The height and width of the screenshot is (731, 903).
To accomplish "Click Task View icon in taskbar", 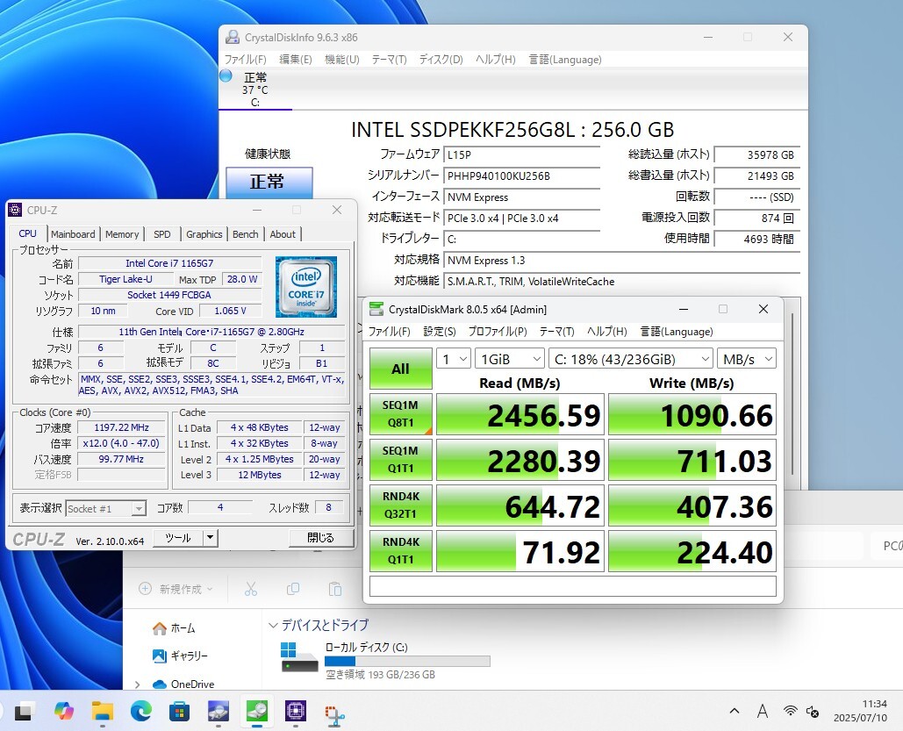I will pos(25,712).
